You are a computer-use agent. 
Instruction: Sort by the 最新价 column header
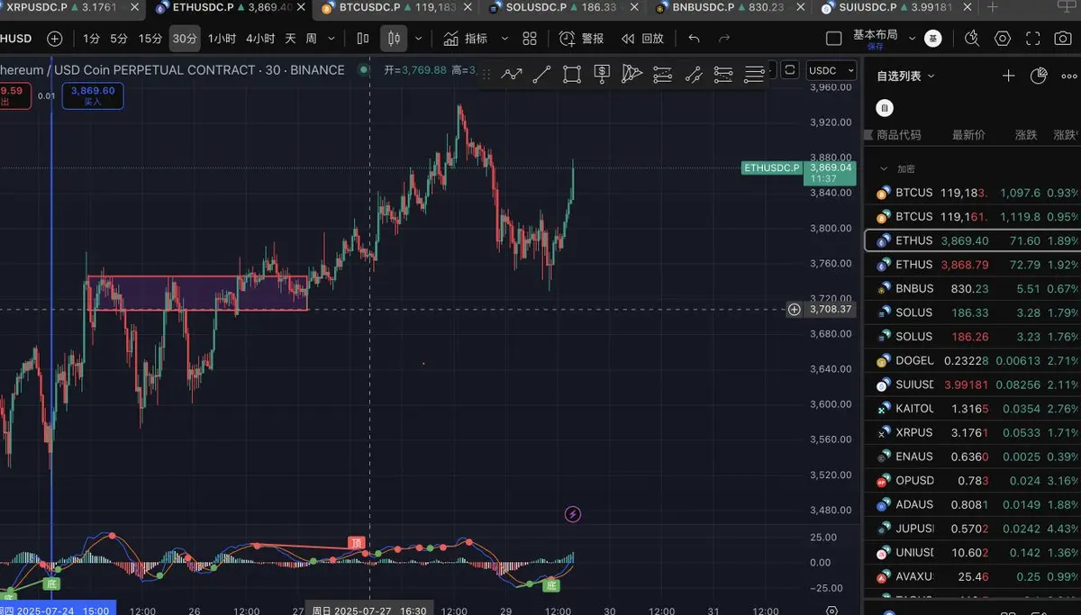[x=968, y=135]
